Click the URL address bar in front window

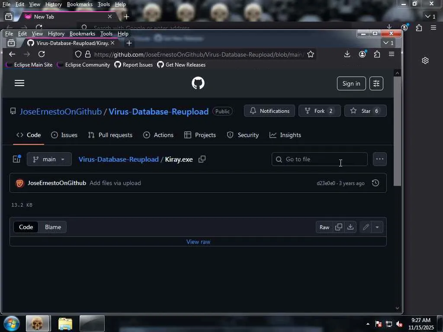coord(198,54)
